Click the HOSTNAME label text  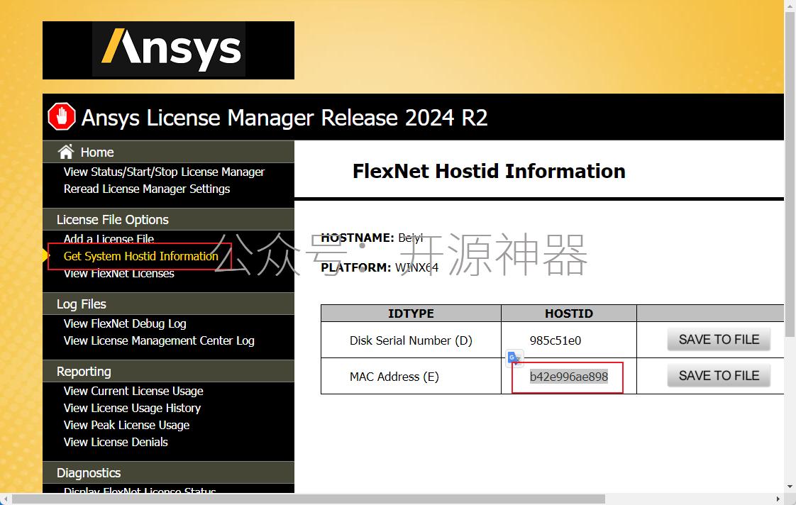(358, 238)
